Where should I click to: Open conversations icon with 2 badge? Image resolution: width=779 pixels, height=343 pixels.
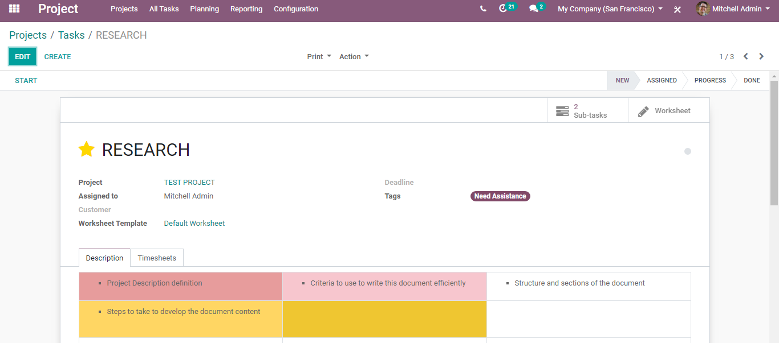[537, 8]
